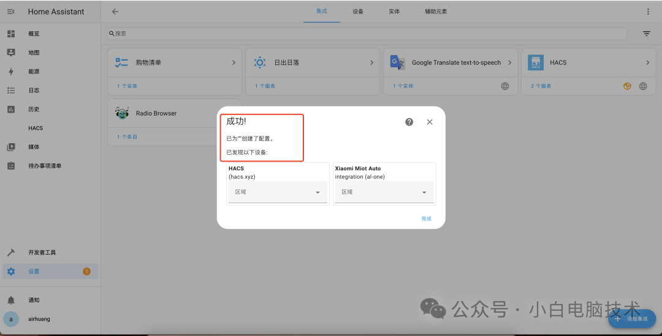Open Radio Browser's 1 个条目 link
The image size is (662, 336).
coord(127,136)
